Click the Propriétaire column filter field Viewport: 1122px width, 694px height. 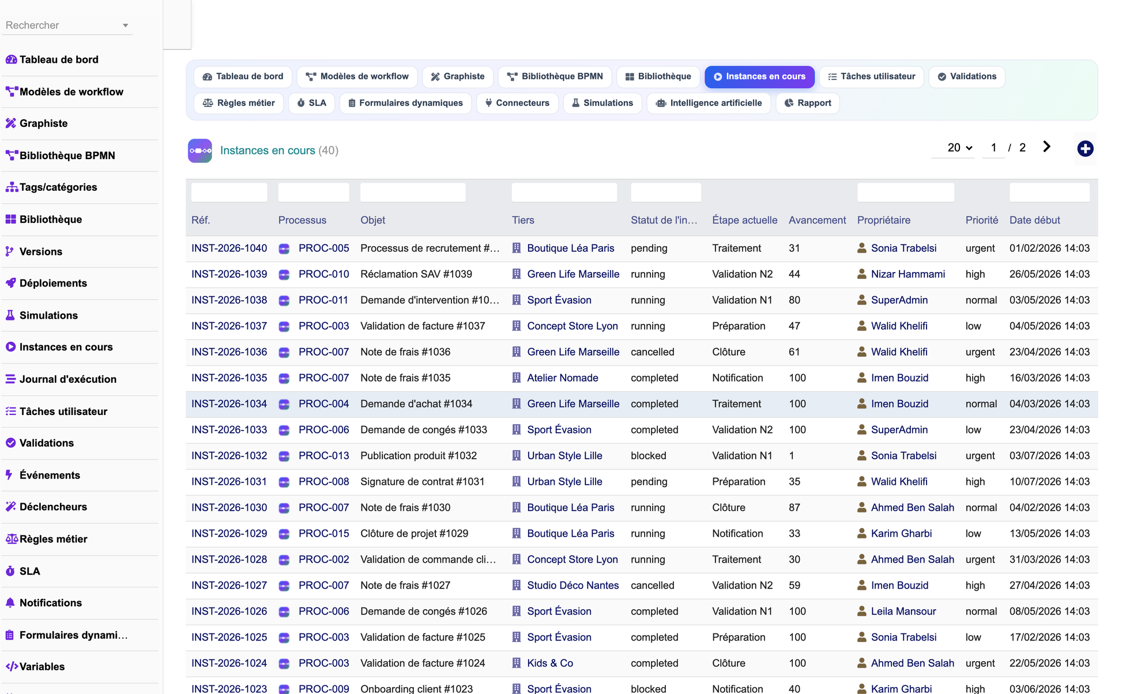click(905, 193)
